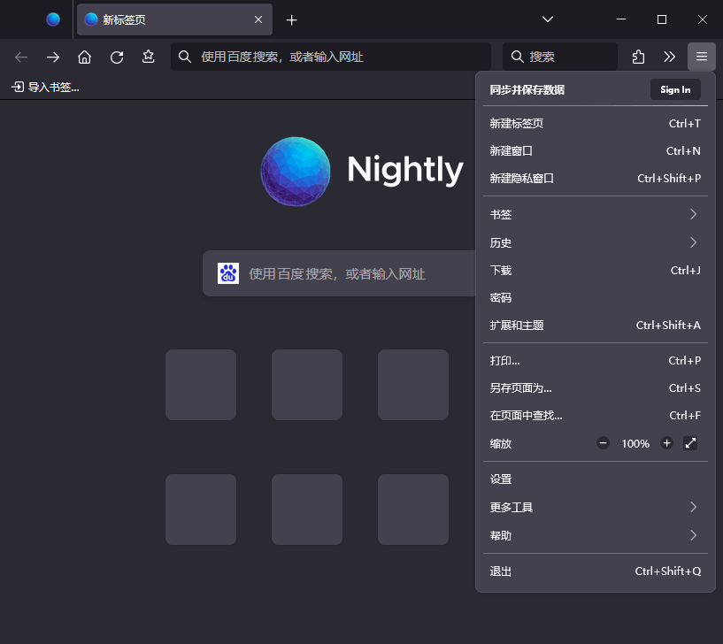Choose 另存页面为... in the menu
This screenshot has width=723, height=644.
point(595,388)
